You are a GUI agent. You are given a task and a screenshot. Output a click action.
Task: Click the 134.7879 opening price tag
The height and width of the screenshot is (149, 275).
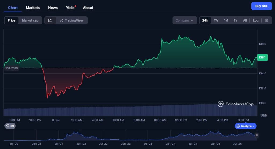click(12, 68)
